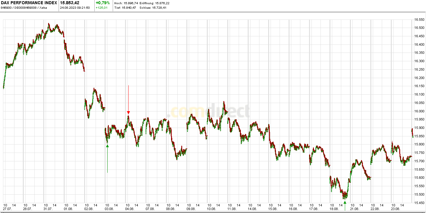Select the 846900 / DE0008469008 / Xetra identifier
Image resolution: width=426 pixels, height=213 pixels.
pos(24,8)
